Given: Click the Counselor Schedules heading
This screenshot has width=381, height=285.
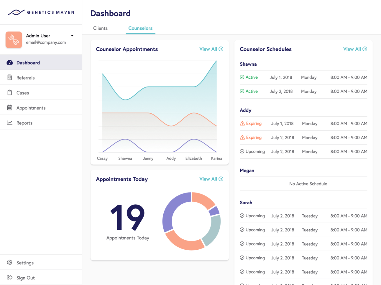Looking at the screenshot, I should tap(266, 49).
